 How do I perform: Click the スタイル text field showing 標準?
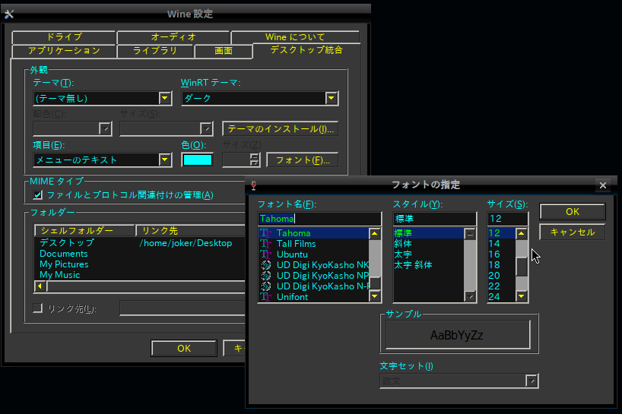click(x=435, y=219)
